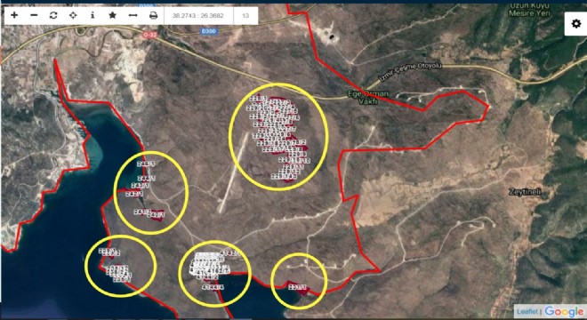Image resolution: width=587 pixels, height=320 pixels.
Task: Select parcel label 242/1 near the coast
Action: [134, 194]
